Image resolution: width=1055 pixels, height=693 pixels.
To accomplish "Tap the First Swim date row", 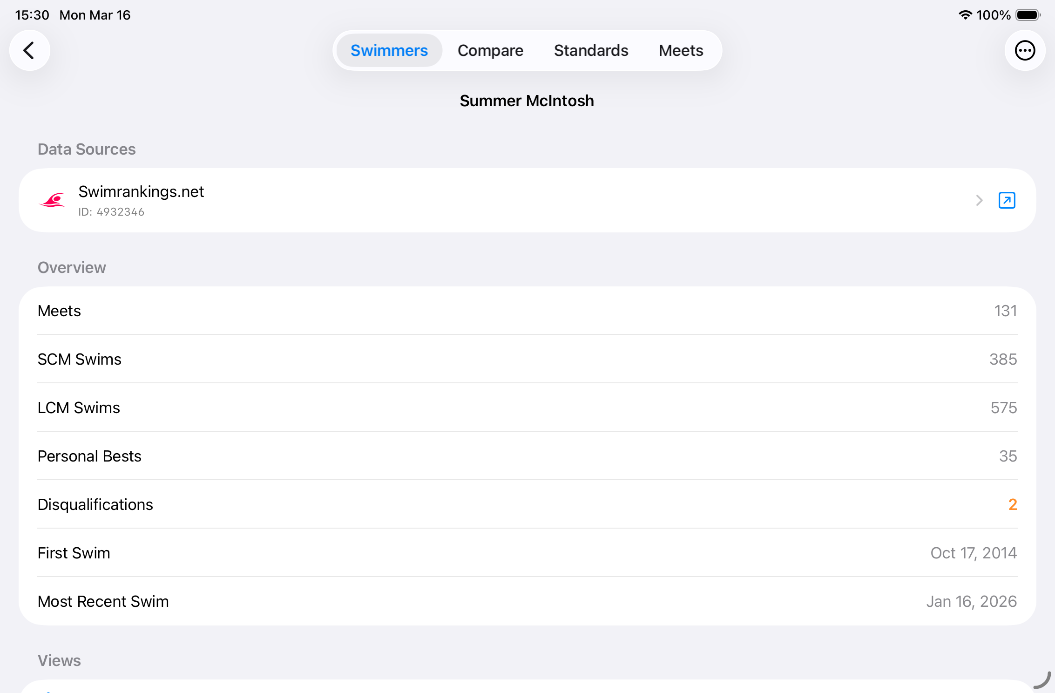I will [x=527, y=553].
